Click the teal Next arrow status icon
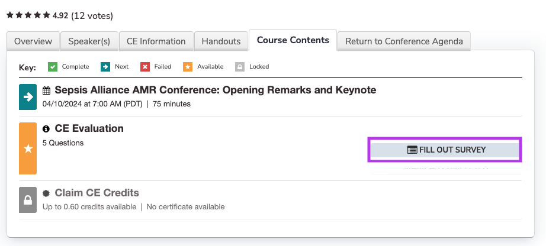This screenshot has width=546, height=246. [x=28, y=96]
